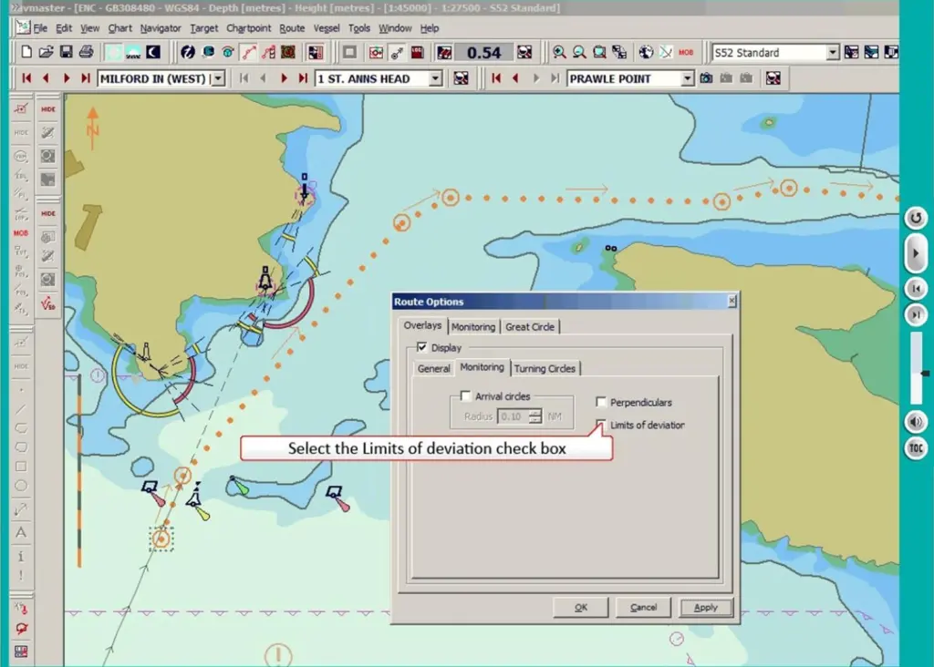Click the camera snapshot icon
The width and height of the screenshot is (934, 667).
coord(706,78)
